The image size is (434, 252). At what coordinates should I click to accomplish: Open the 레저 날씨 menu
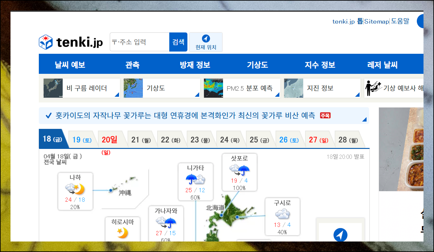pos(382,65)
